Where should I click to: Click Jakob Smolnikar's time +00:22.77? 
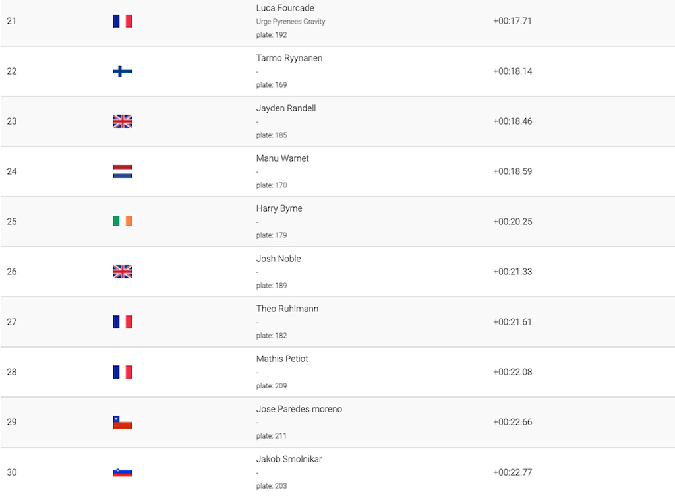(x=513, y=472)
